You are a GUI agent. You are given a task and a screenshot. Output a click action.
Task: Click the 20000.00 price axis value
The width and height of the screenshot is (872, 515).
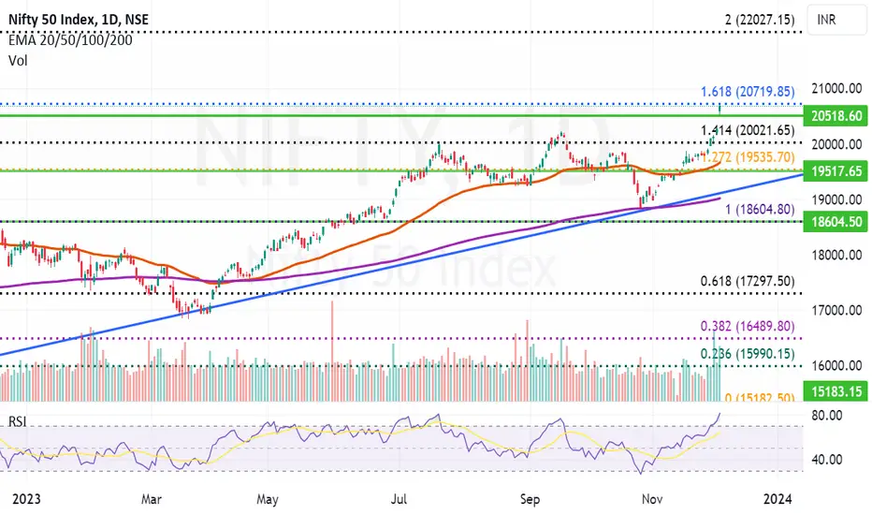click(x=836, y=144)
